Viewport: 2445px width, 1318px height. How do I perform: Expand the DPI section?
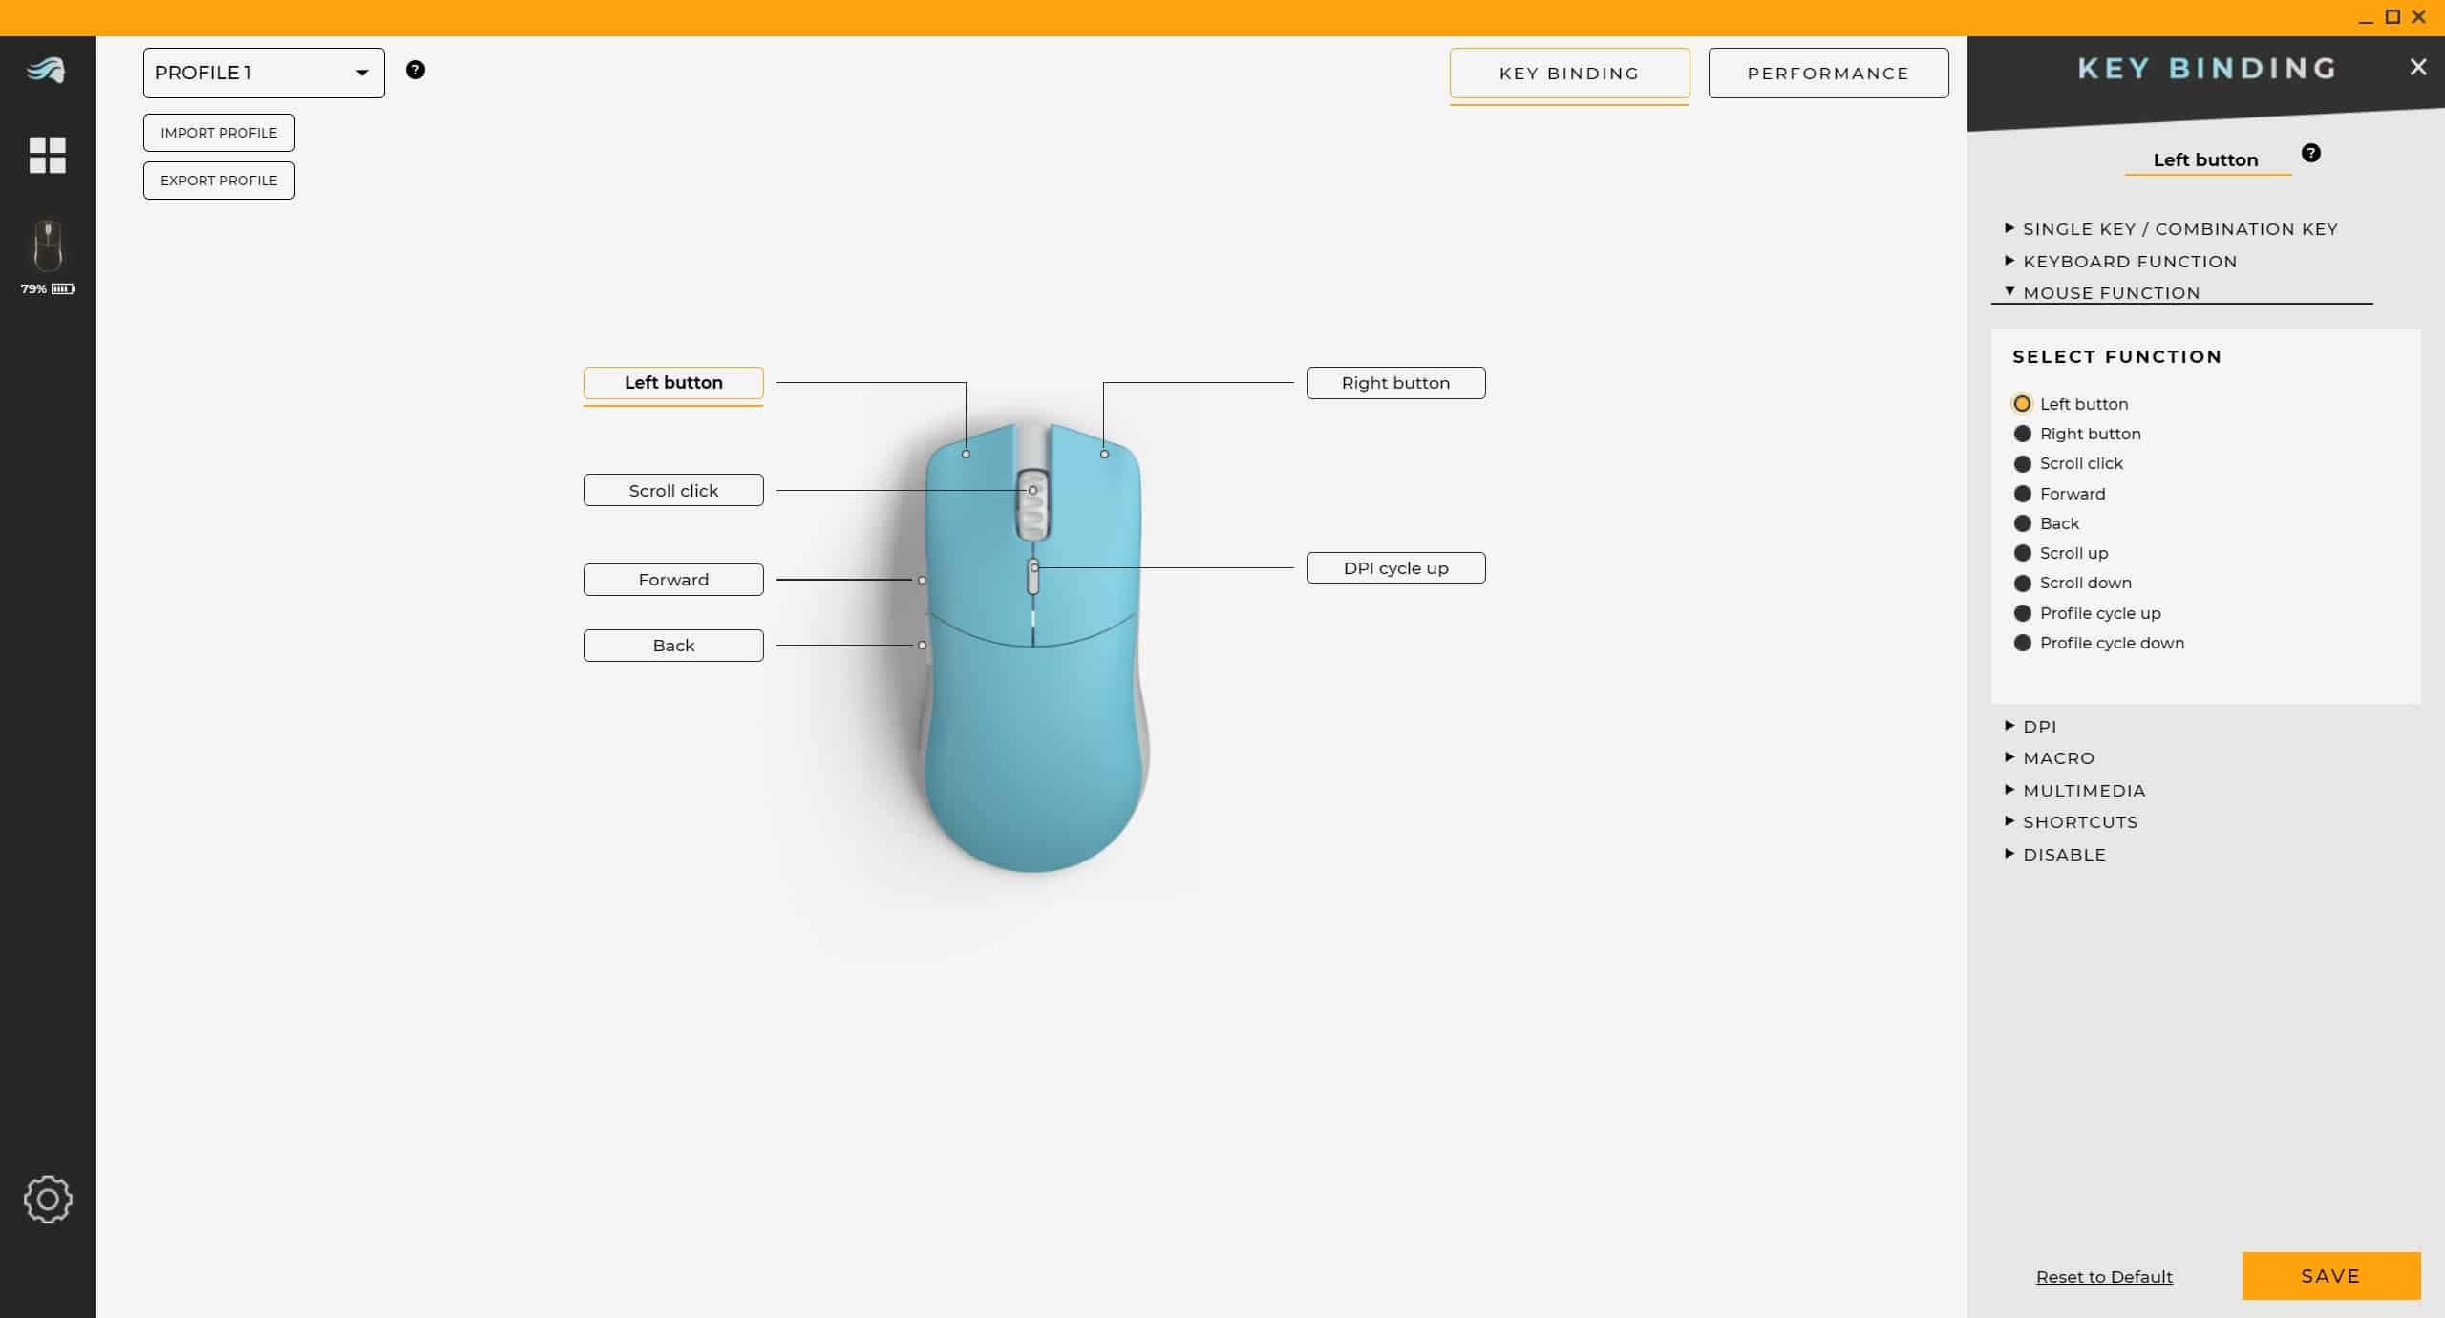tap(2039, 727)
